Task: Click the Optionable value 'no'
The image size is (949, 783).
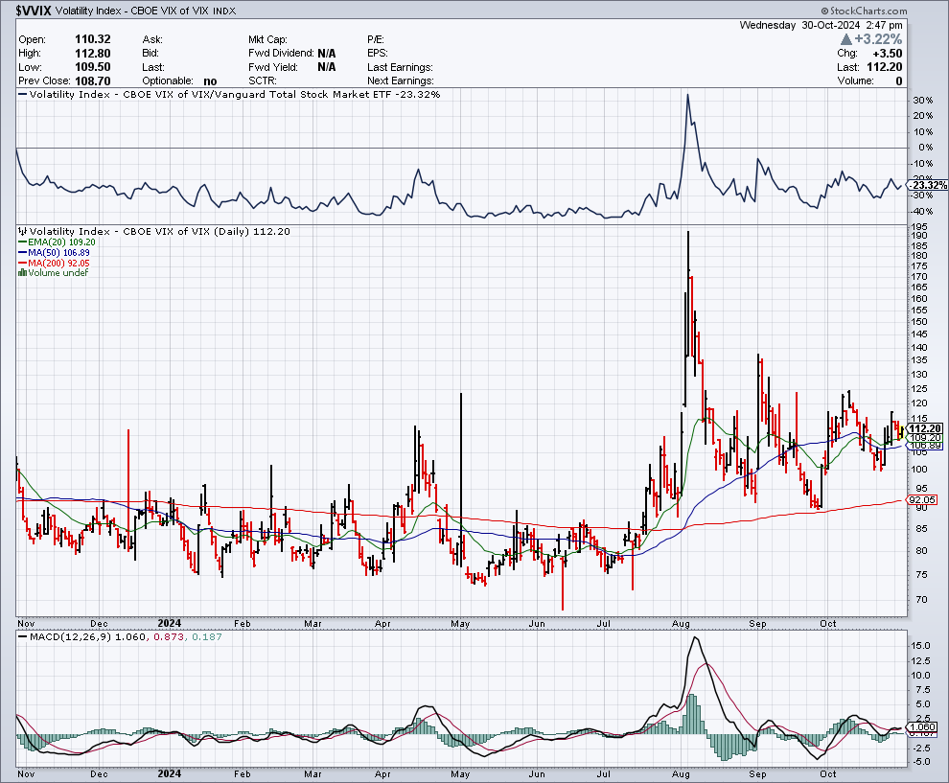Action: [x=210, y=81]
